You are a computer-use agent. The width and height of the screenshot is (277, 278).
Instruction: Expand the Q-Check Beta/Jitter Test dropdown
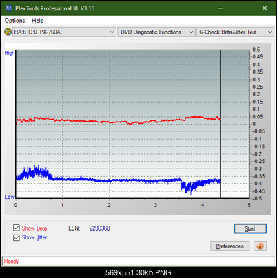click(235, 32)
